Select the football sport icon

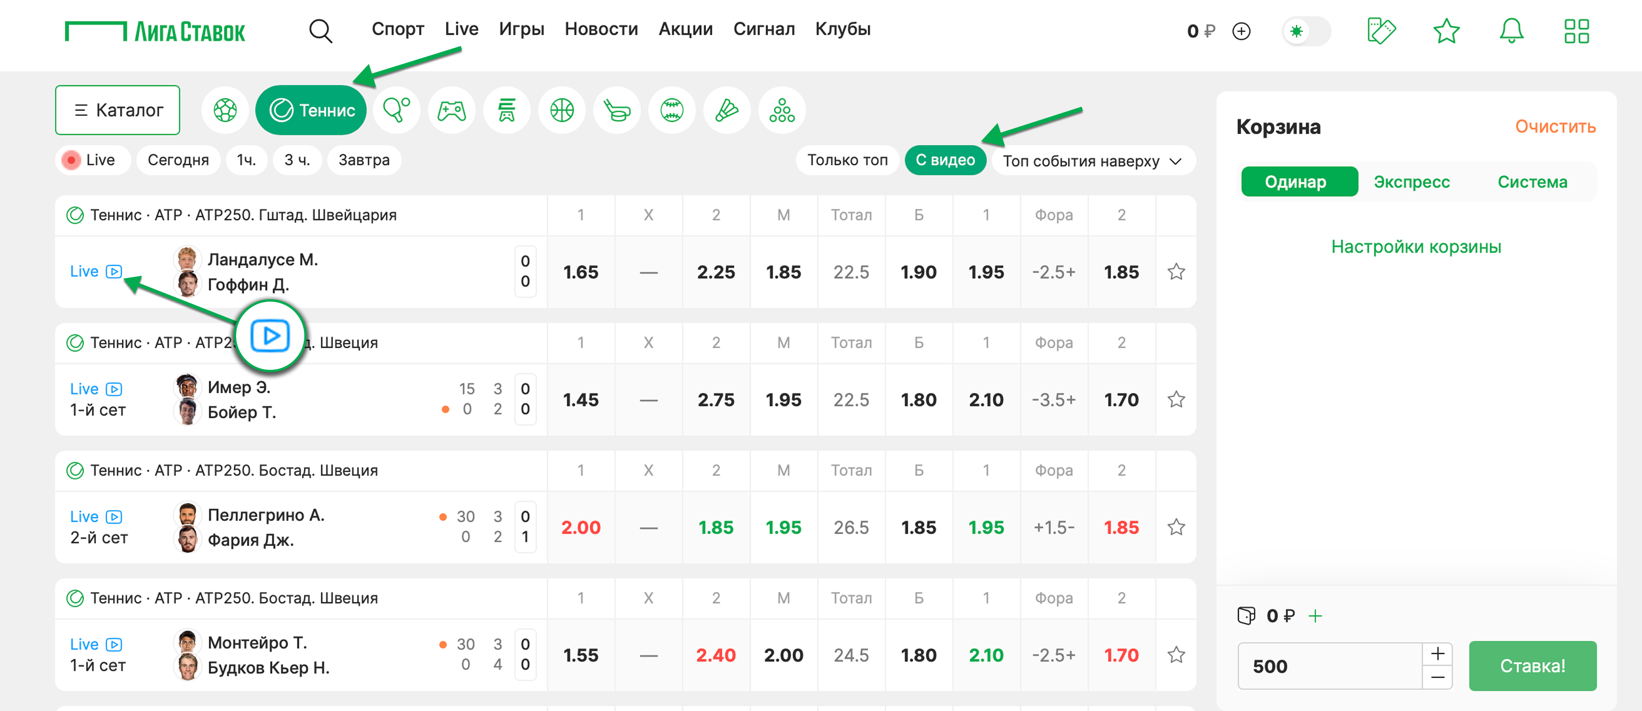click(225, 110)
